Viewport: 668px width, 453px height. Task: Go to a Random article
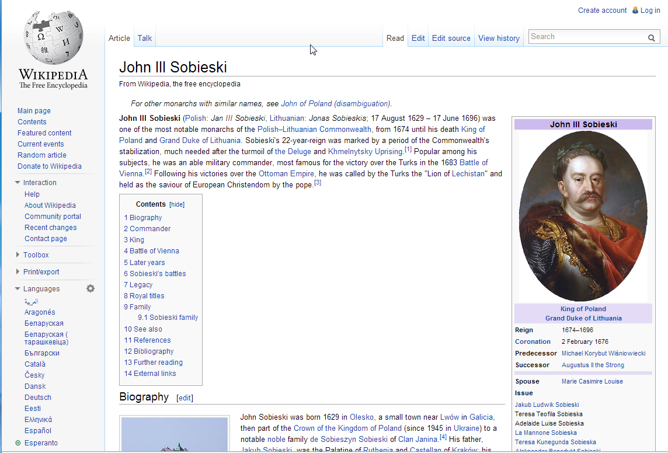(42, 155)
